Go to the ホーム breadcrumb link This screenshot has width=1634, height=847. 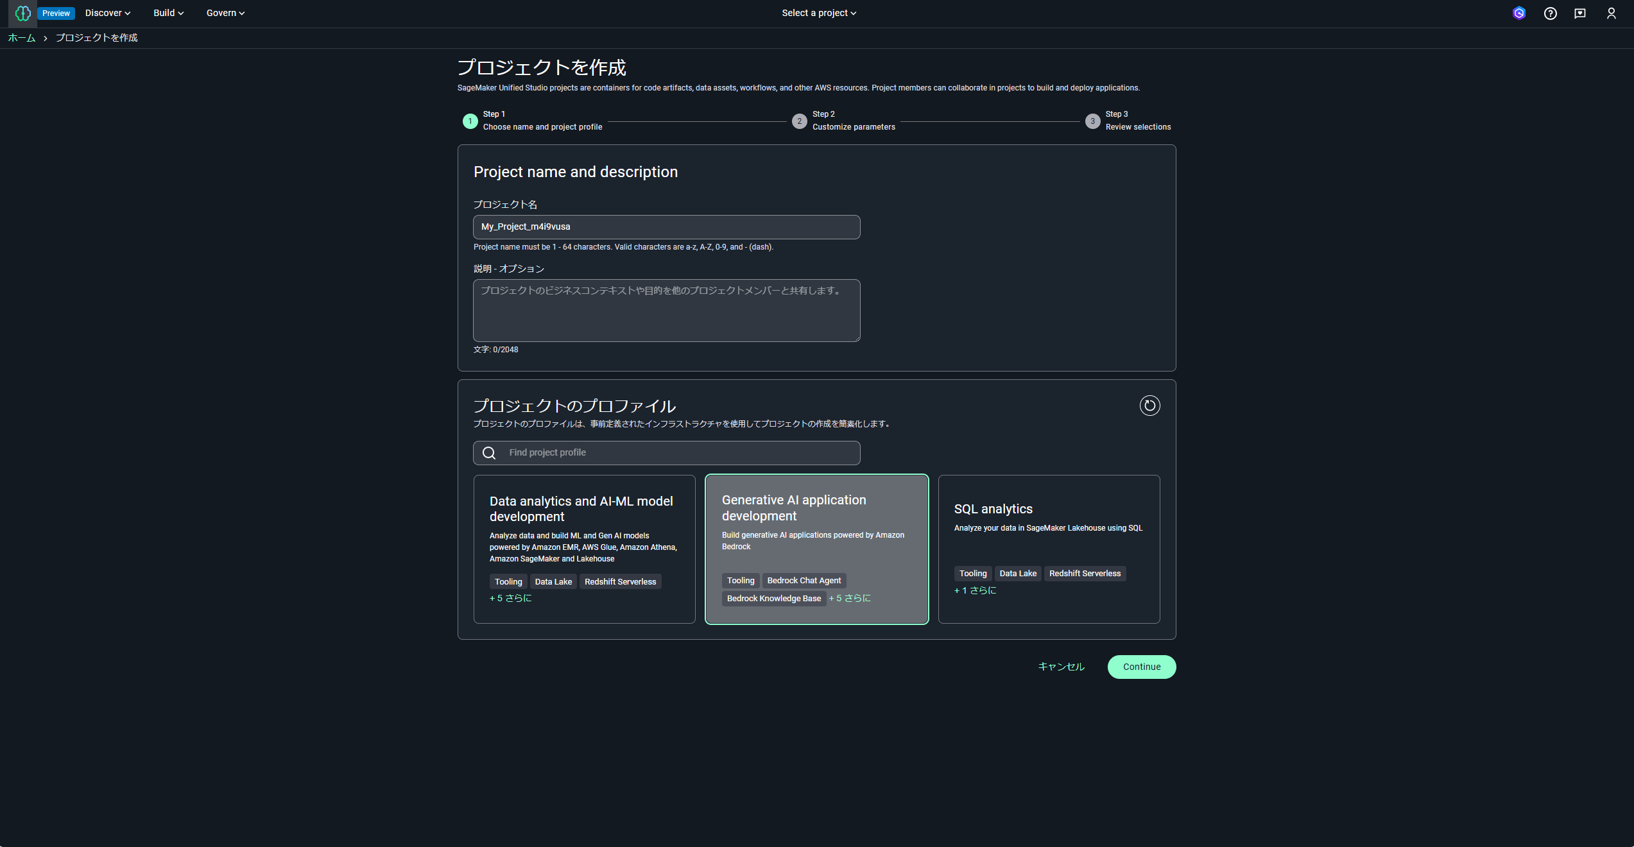pyautogui.click(x=21, y=38)
